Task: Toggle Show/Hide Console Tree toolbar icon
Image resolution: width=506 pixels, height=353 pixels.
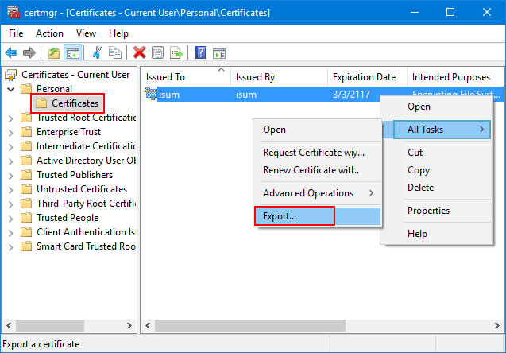Action: [72, 53]
